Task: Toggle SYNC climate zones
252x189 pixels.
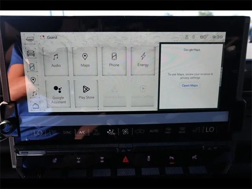Action: (x=67, y=132)
